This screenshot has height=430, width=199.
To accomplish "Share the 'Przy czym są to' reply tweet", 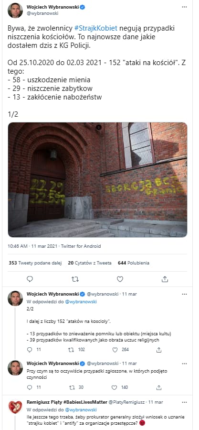I will tap(159, 387).
